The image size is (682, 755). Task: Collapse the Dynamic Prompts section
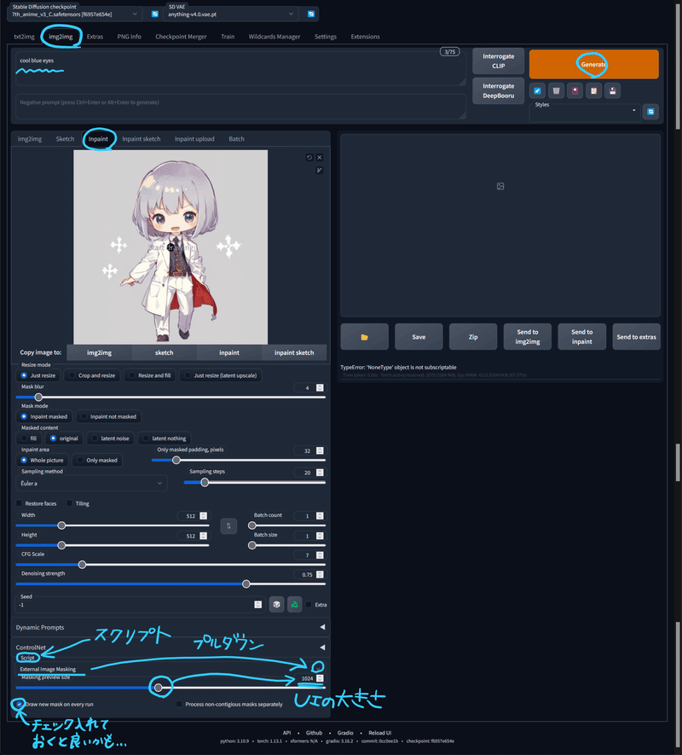(x=321, y=626)
